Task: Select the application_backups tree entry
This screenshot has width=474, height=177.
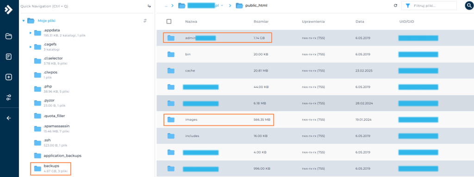Action: click(62, 156)
